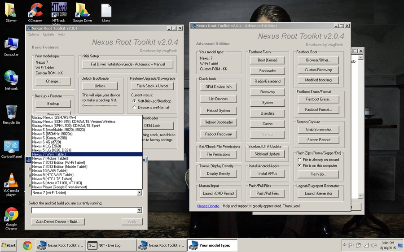Click the network signal tray icon

pyautogui.click(x=366, y=245)
